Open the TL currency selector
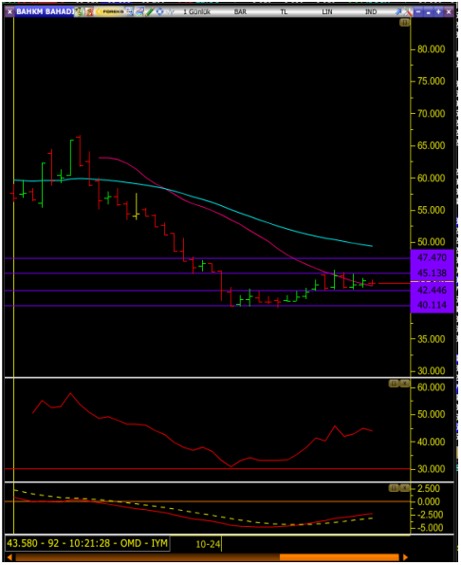The image size is (461, 565). [x=284, y=12]
